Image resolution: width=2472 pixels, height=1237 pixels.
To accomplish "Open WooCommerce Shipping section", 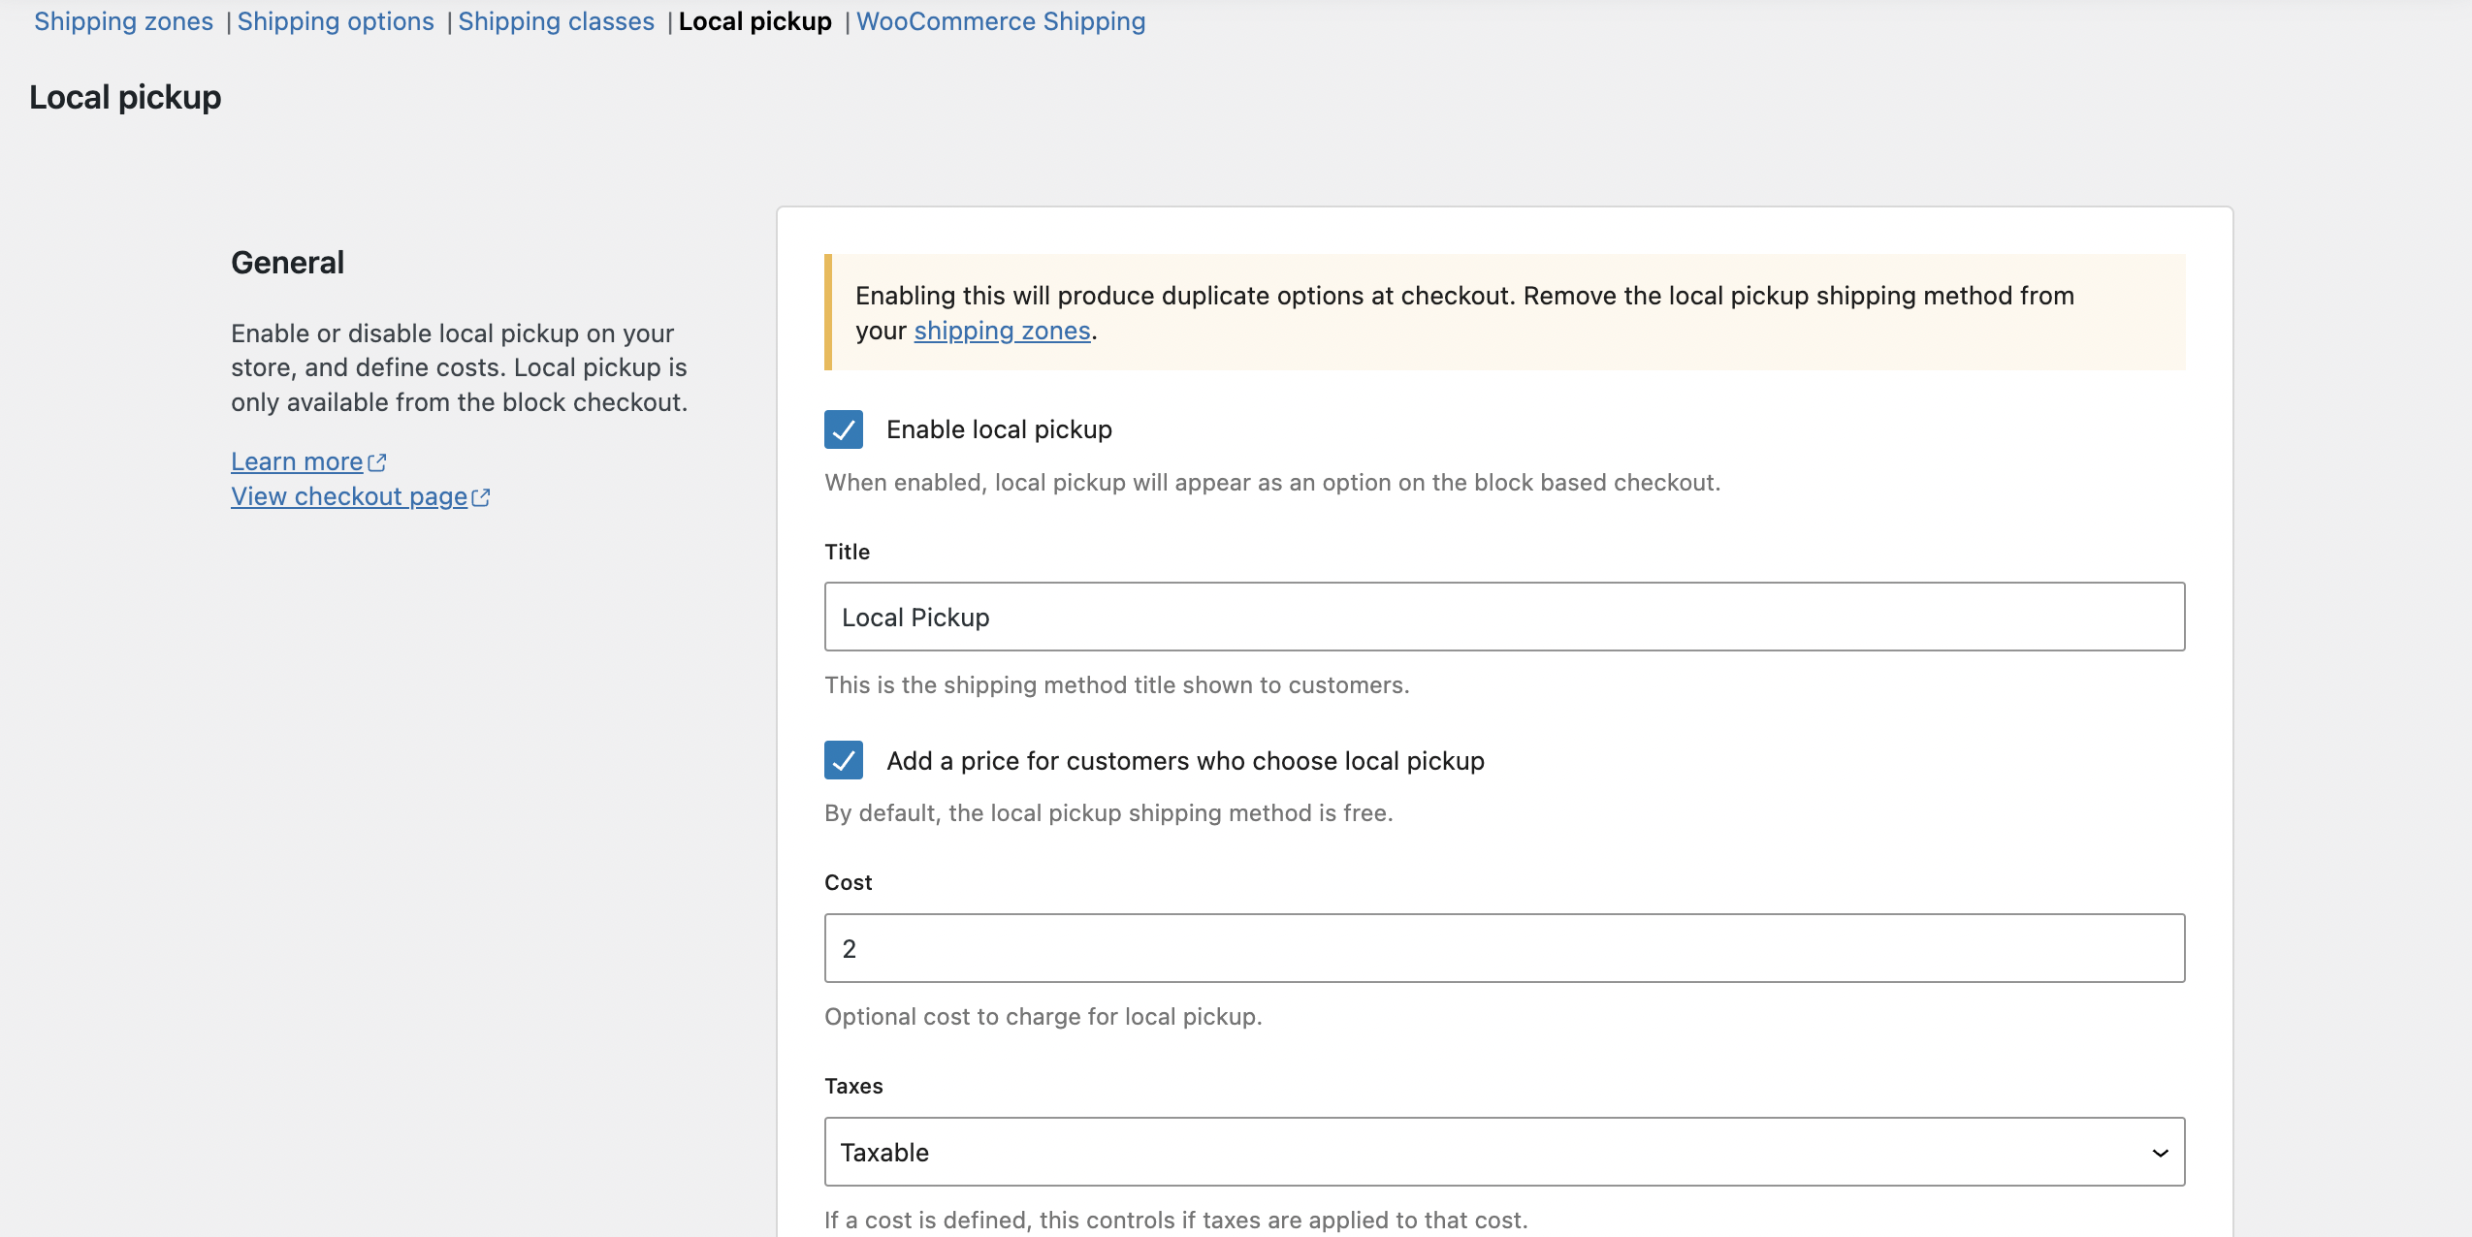I will [x=1001, y=21].
